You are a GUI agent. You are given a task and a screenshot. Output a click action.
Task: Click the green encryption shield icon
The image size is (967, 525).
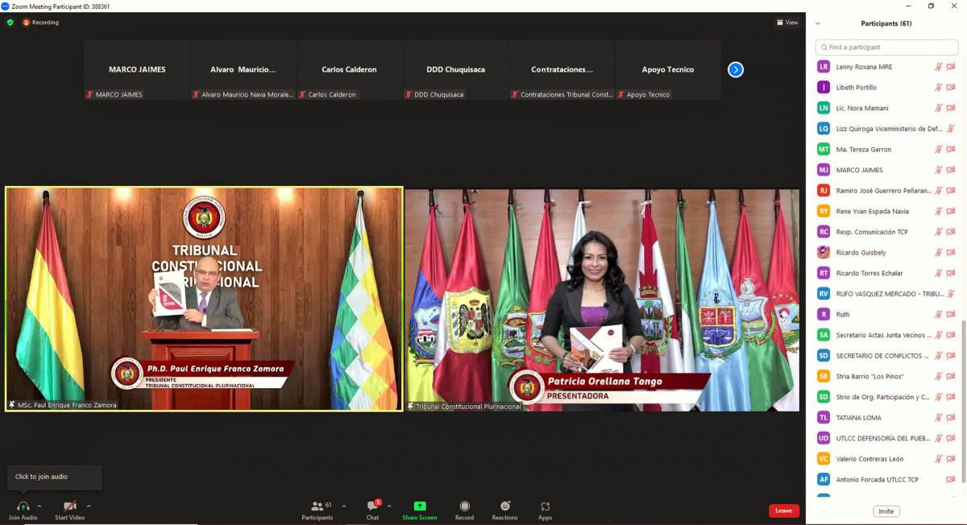pyautogui.click(x=10, y=23)
